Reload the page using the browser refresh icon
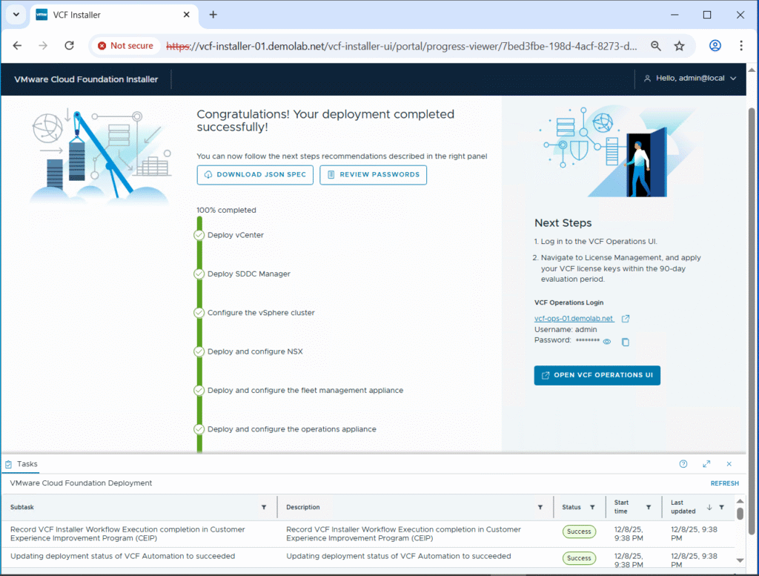 69,46
